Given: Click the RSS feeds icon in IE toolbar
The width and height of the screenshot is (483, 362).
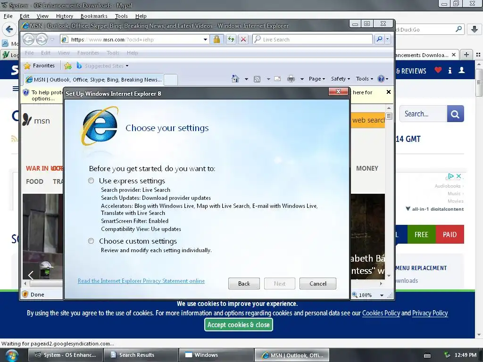Looking at the screenshot, I should (257, 79).
